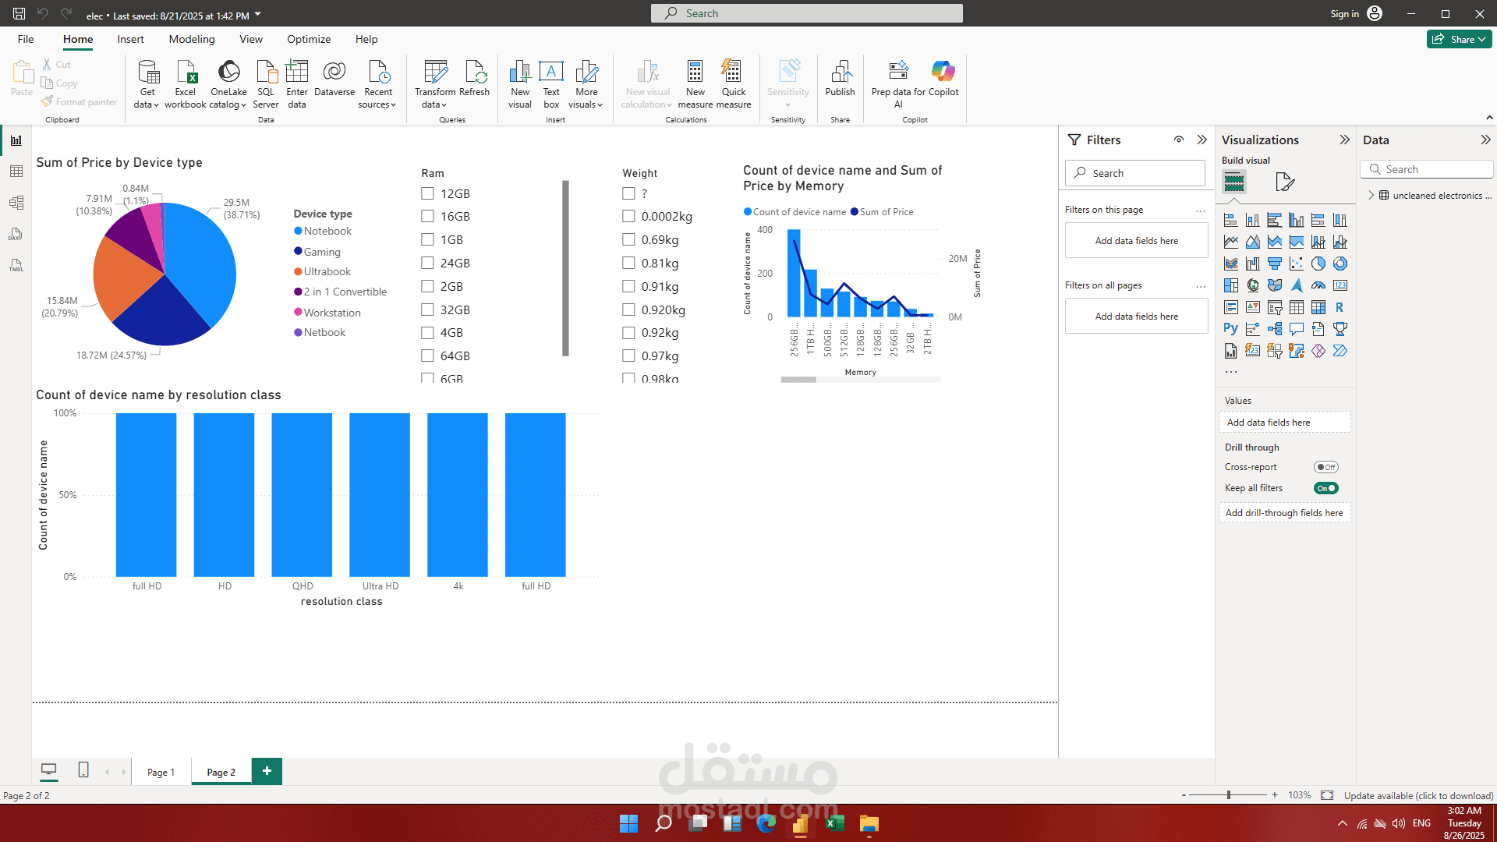Switch to Page 1 tab

coord(161,772)
